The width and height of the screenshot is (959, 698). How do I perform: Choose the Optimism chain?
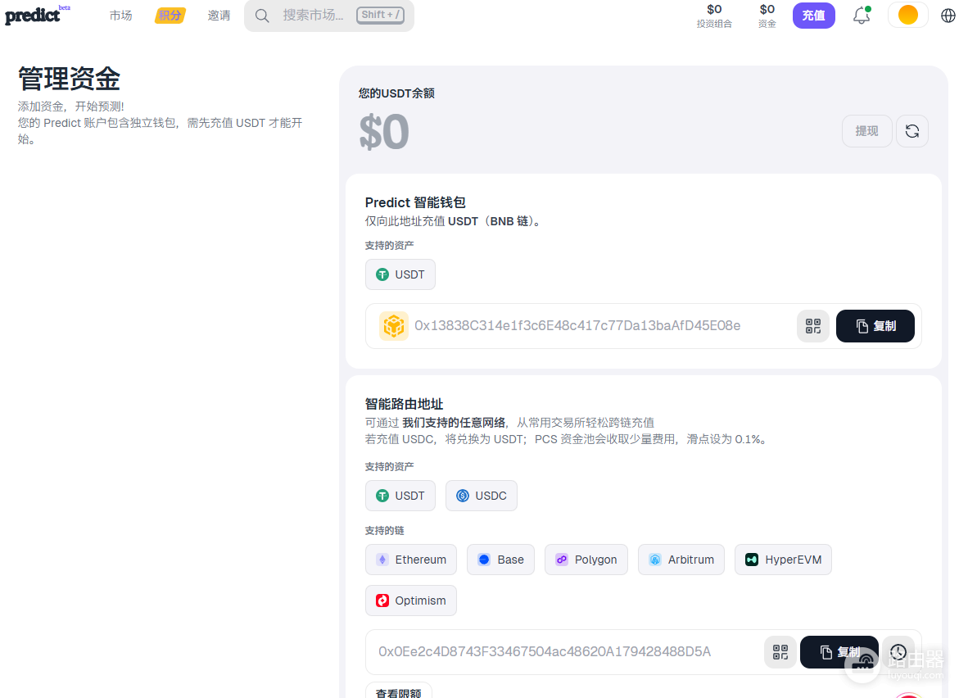pos(411,601)
